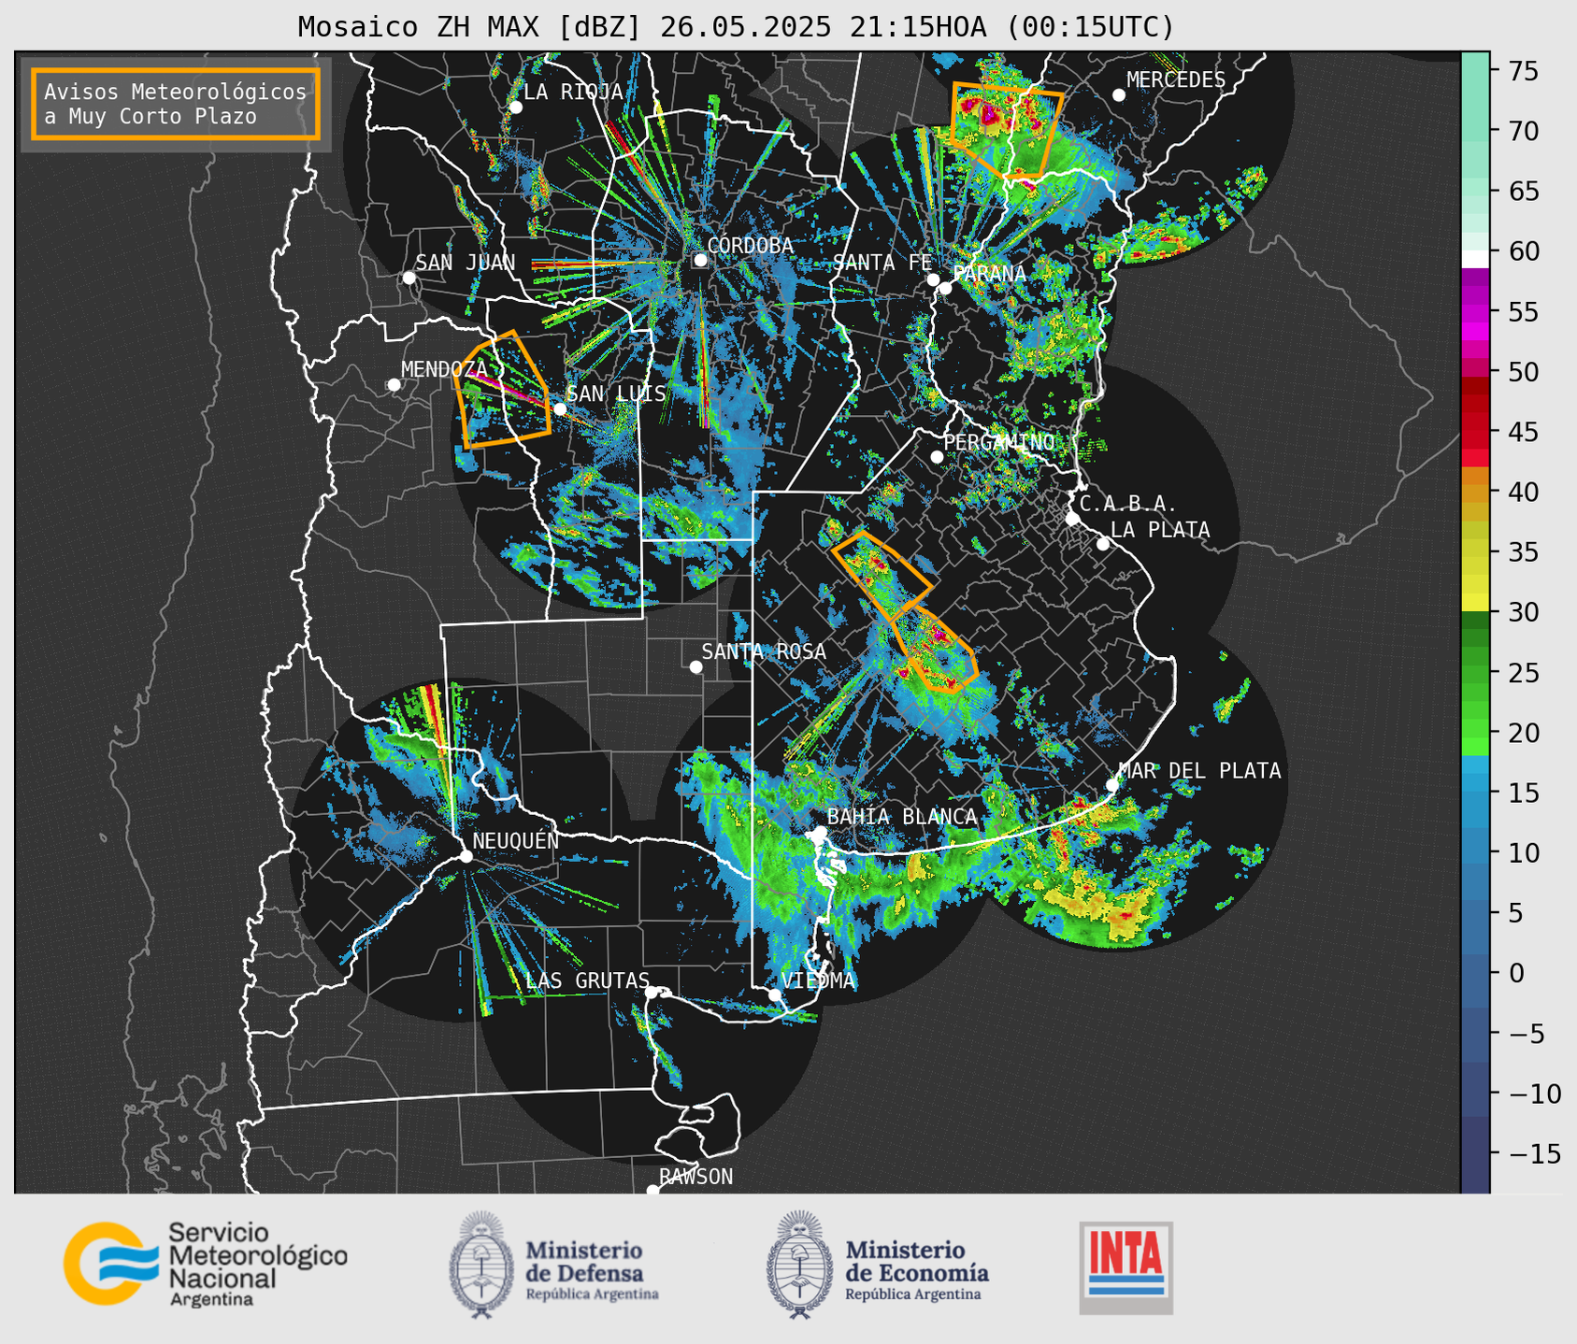Screen dimensions: 1577x1344
Task: Click the BAHÍA BLANCA label text
Action: tap(902, 817)
